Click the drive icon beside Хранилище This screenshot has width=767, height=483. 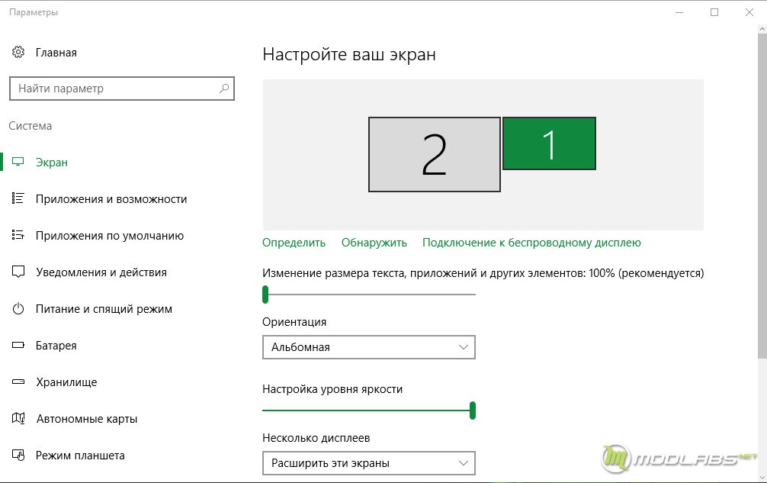click(18, 382)
